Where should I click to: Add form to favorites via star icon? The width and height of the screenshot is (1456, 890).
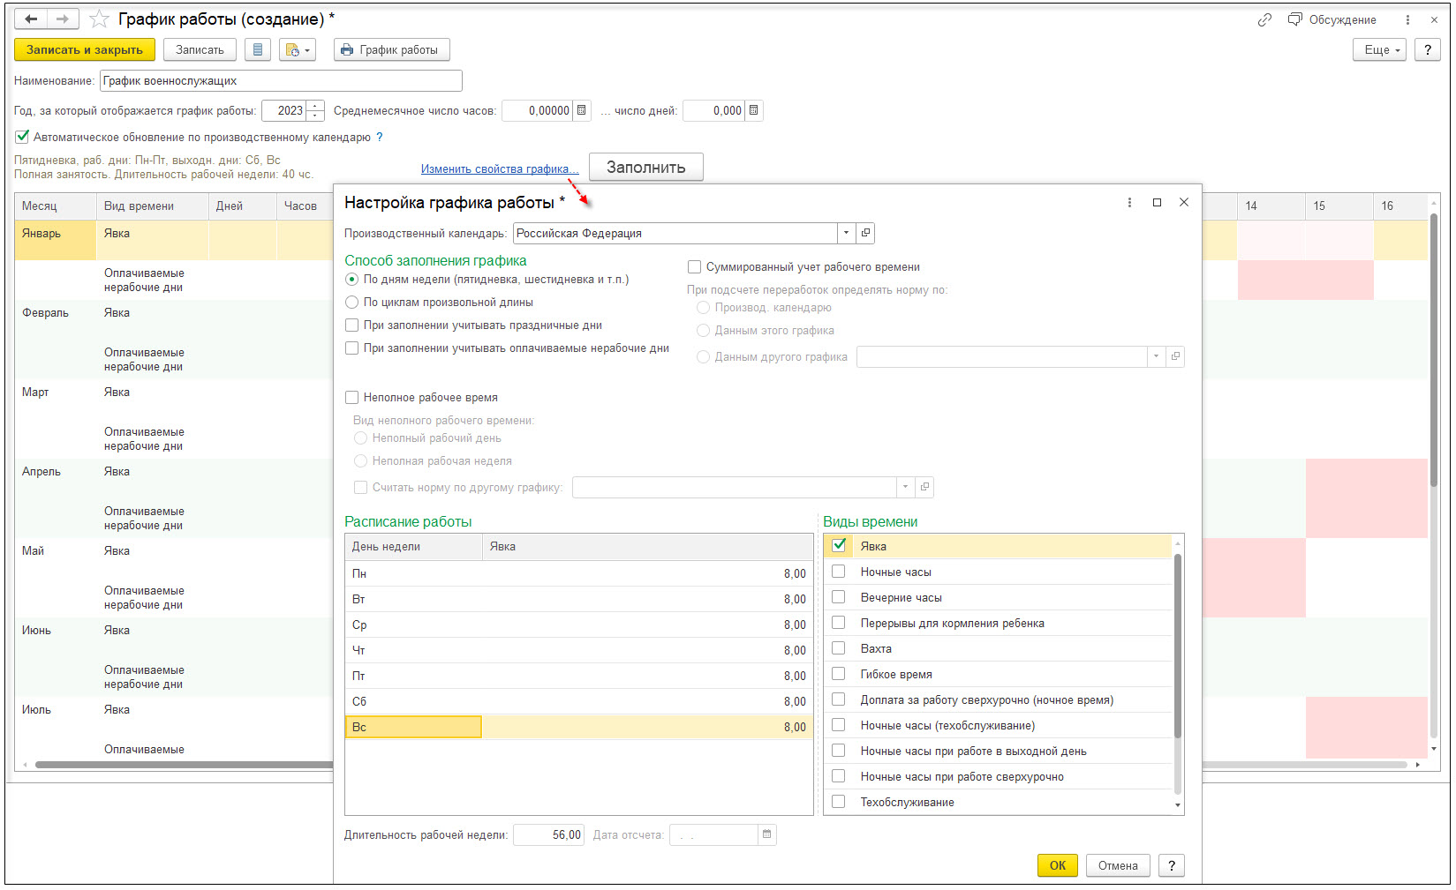(100, 19)
